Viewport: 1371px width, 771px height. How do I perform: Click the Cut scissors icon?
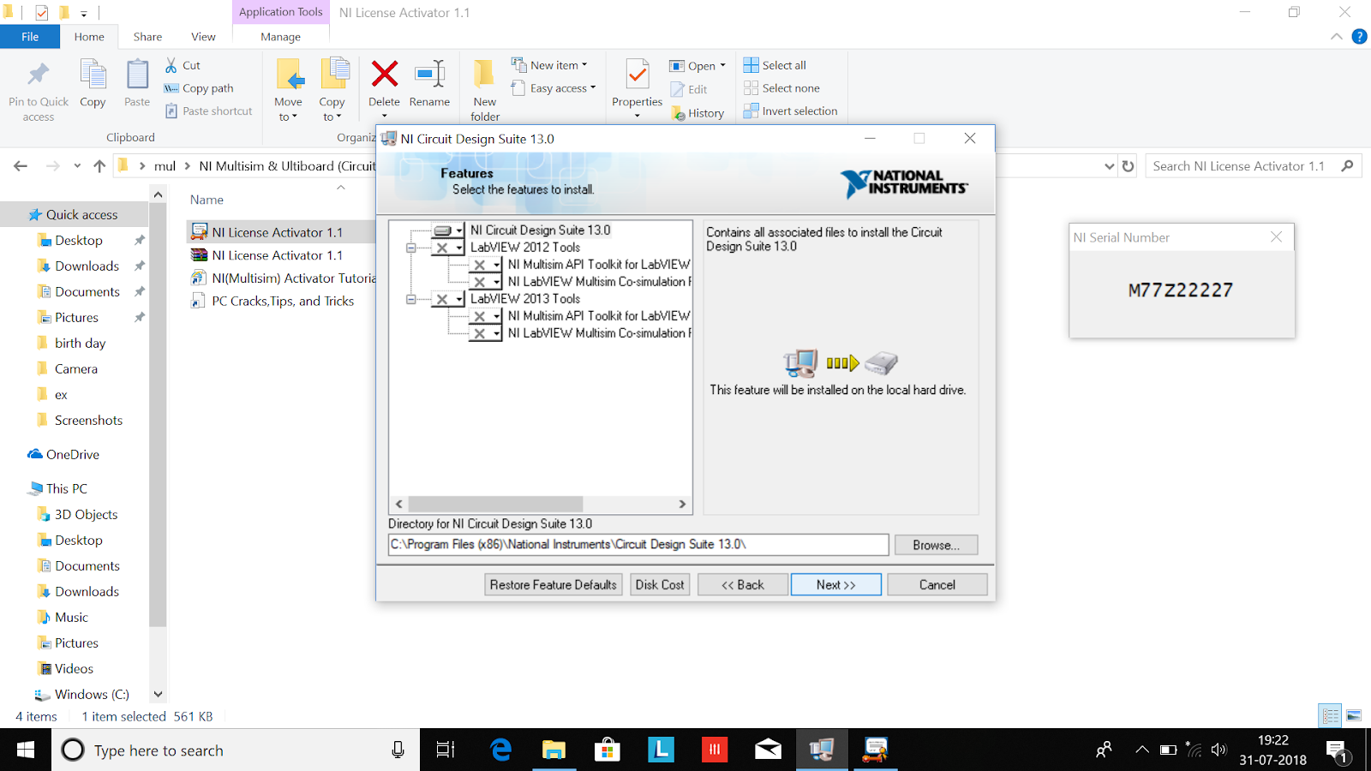(x=171, y=65)
